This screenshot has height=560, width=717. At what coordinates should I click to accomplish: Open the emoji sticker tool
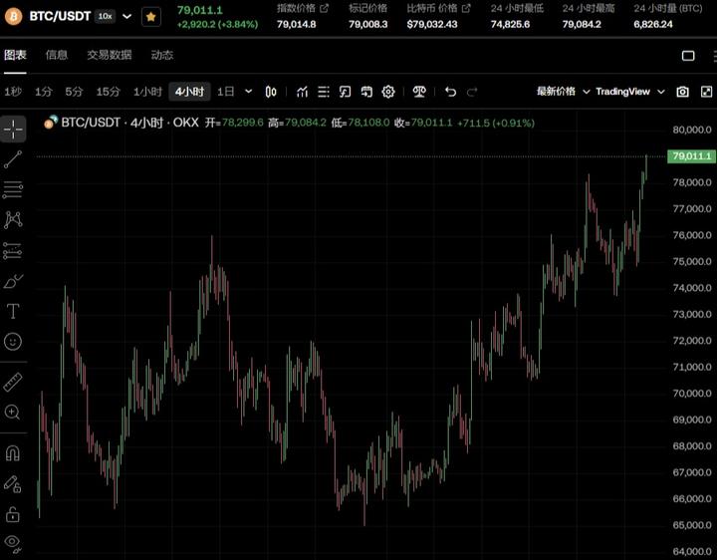[13, 341]
